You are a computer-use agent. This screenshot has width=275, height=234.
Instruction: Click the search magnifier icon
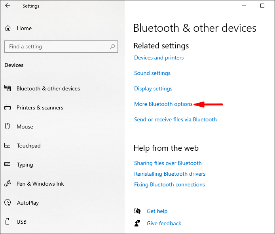113,47
